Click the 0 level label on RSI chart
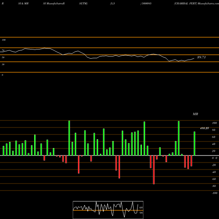 tap(2, 75)
